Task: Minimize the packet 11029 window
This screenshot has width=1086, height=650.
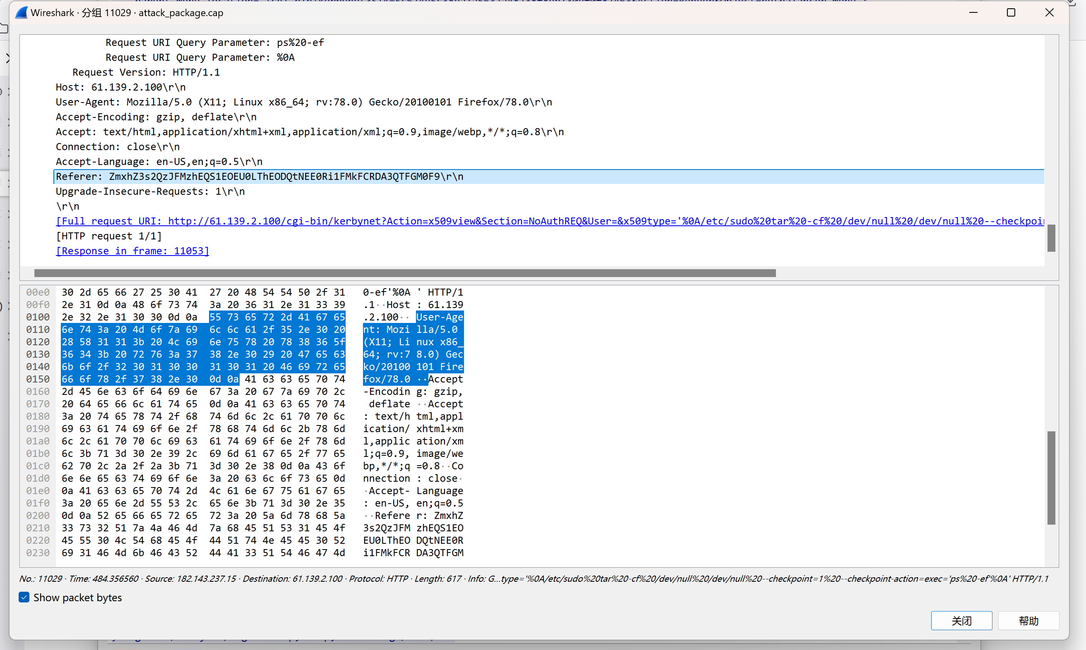Action: pyautogui.click(x=973, y=13)
